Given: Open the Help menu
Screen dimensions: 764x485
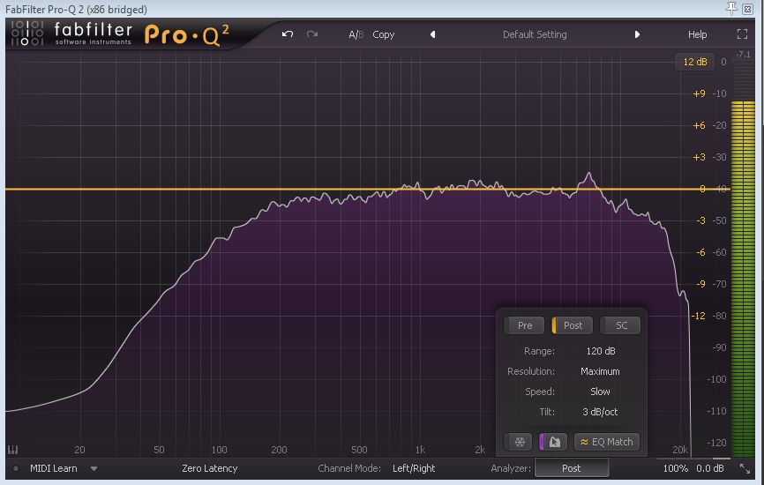Looking at the screenshot, I should 697,34.
